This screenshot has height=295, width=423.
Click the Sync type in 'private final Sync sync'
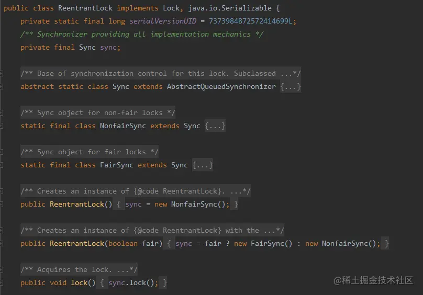[x=87, y=48]
